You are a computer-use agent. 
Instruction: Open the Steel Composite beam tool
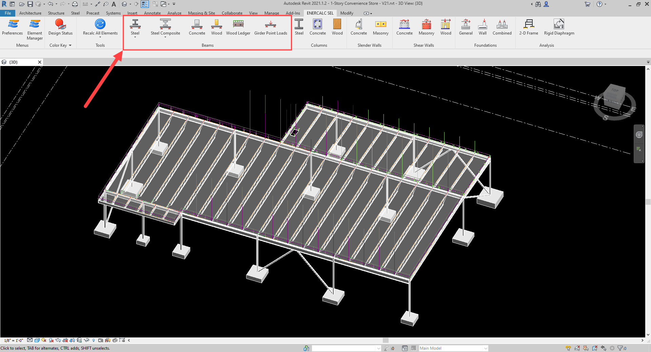tap(165, 27)
